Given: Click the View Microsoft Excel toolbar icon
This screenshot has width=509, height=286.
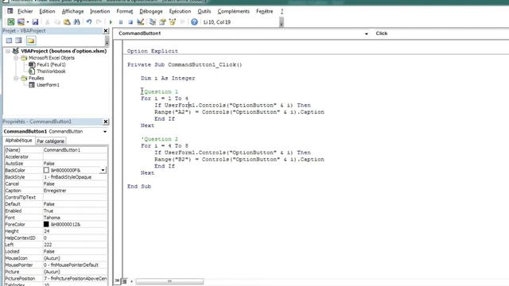Looking at the screenshot, I should tap(10, 21).
